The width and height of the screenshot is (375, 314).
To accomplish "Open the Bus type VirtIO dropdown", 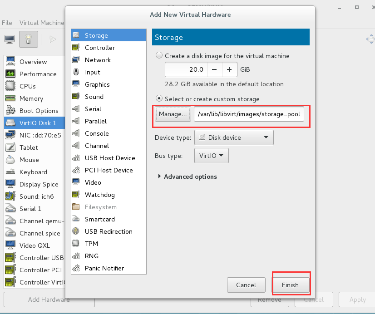I will coord(212,156).
